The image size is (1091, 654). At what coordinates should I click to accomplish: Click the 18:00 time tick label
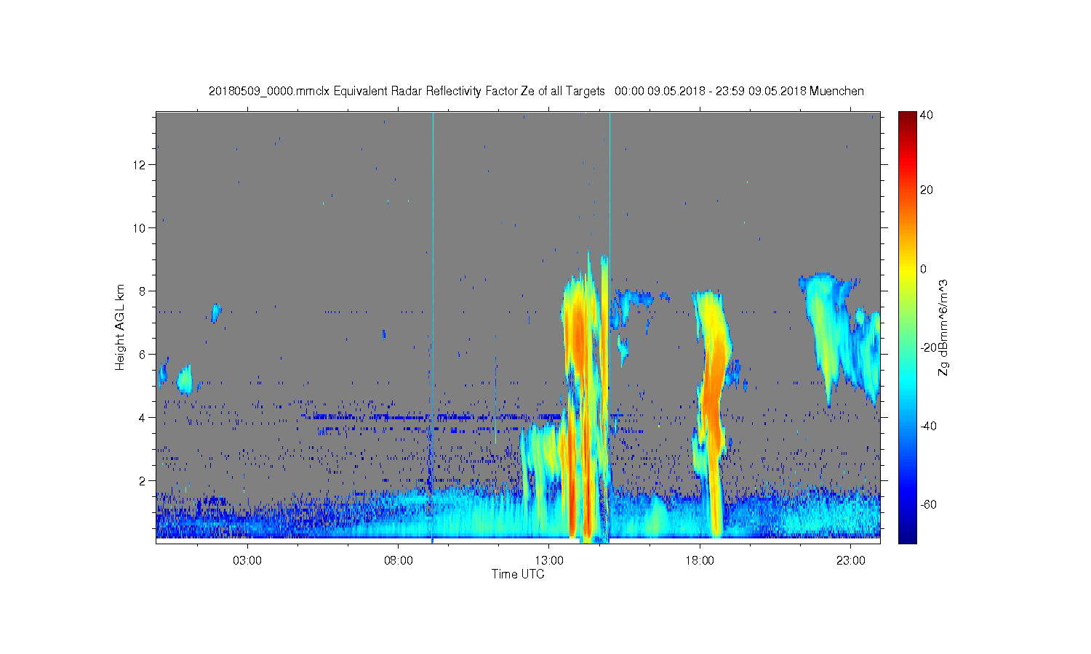(700, 560)
